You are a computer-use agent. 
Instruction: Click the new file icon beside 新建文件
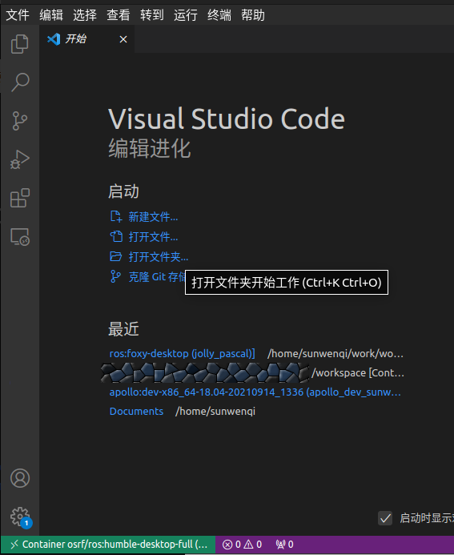pyautogui.click(x=116, y=216)
